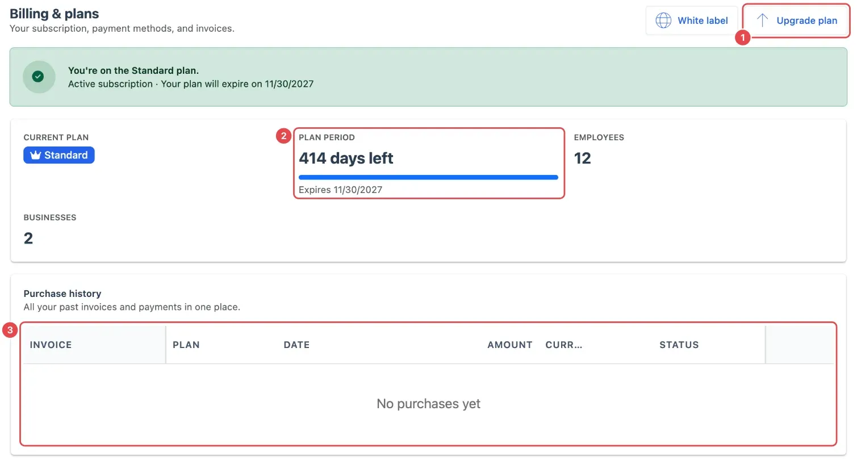
Task: Click "Your subscription, payment methods, and invoices." subtitle
Action: 122,28
